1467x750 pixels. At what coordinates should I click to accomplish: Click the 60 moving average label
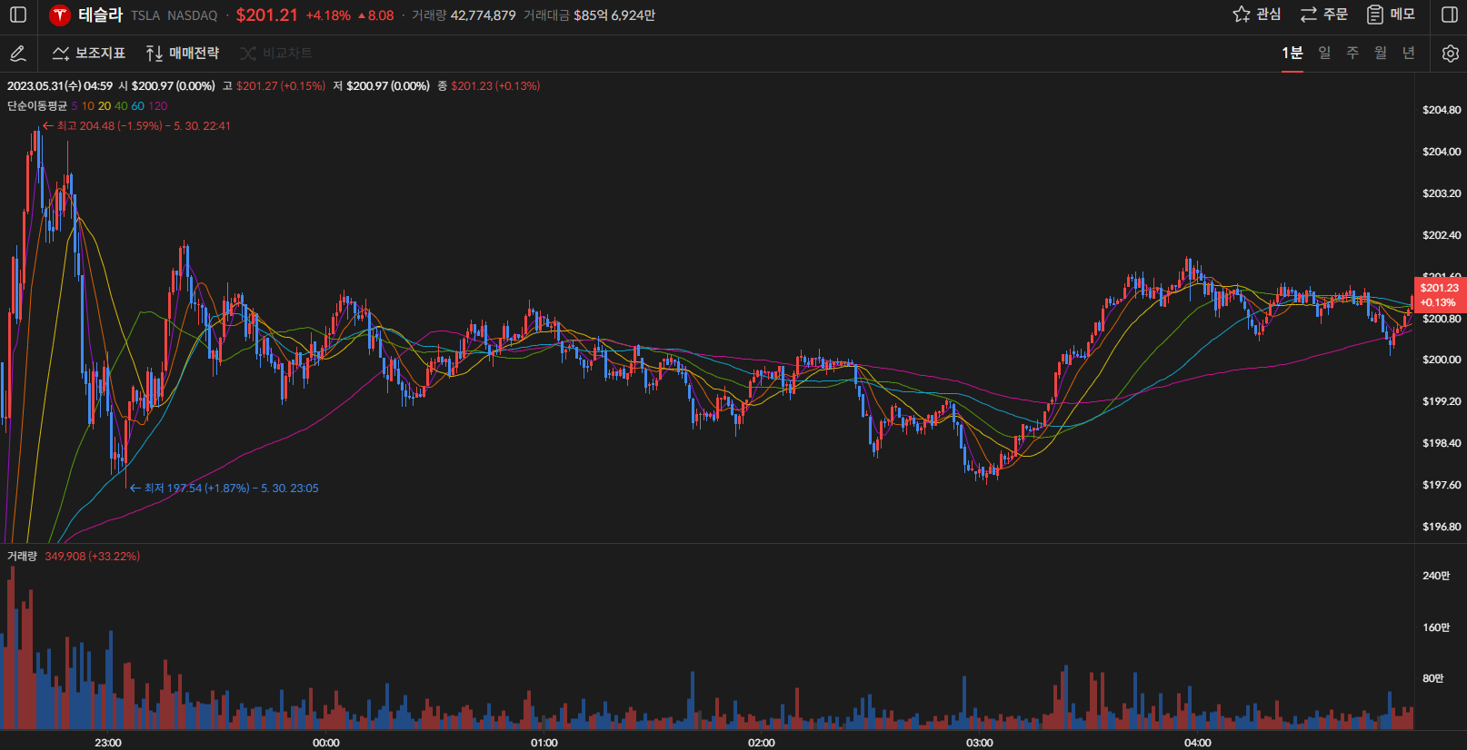[138, 106]
